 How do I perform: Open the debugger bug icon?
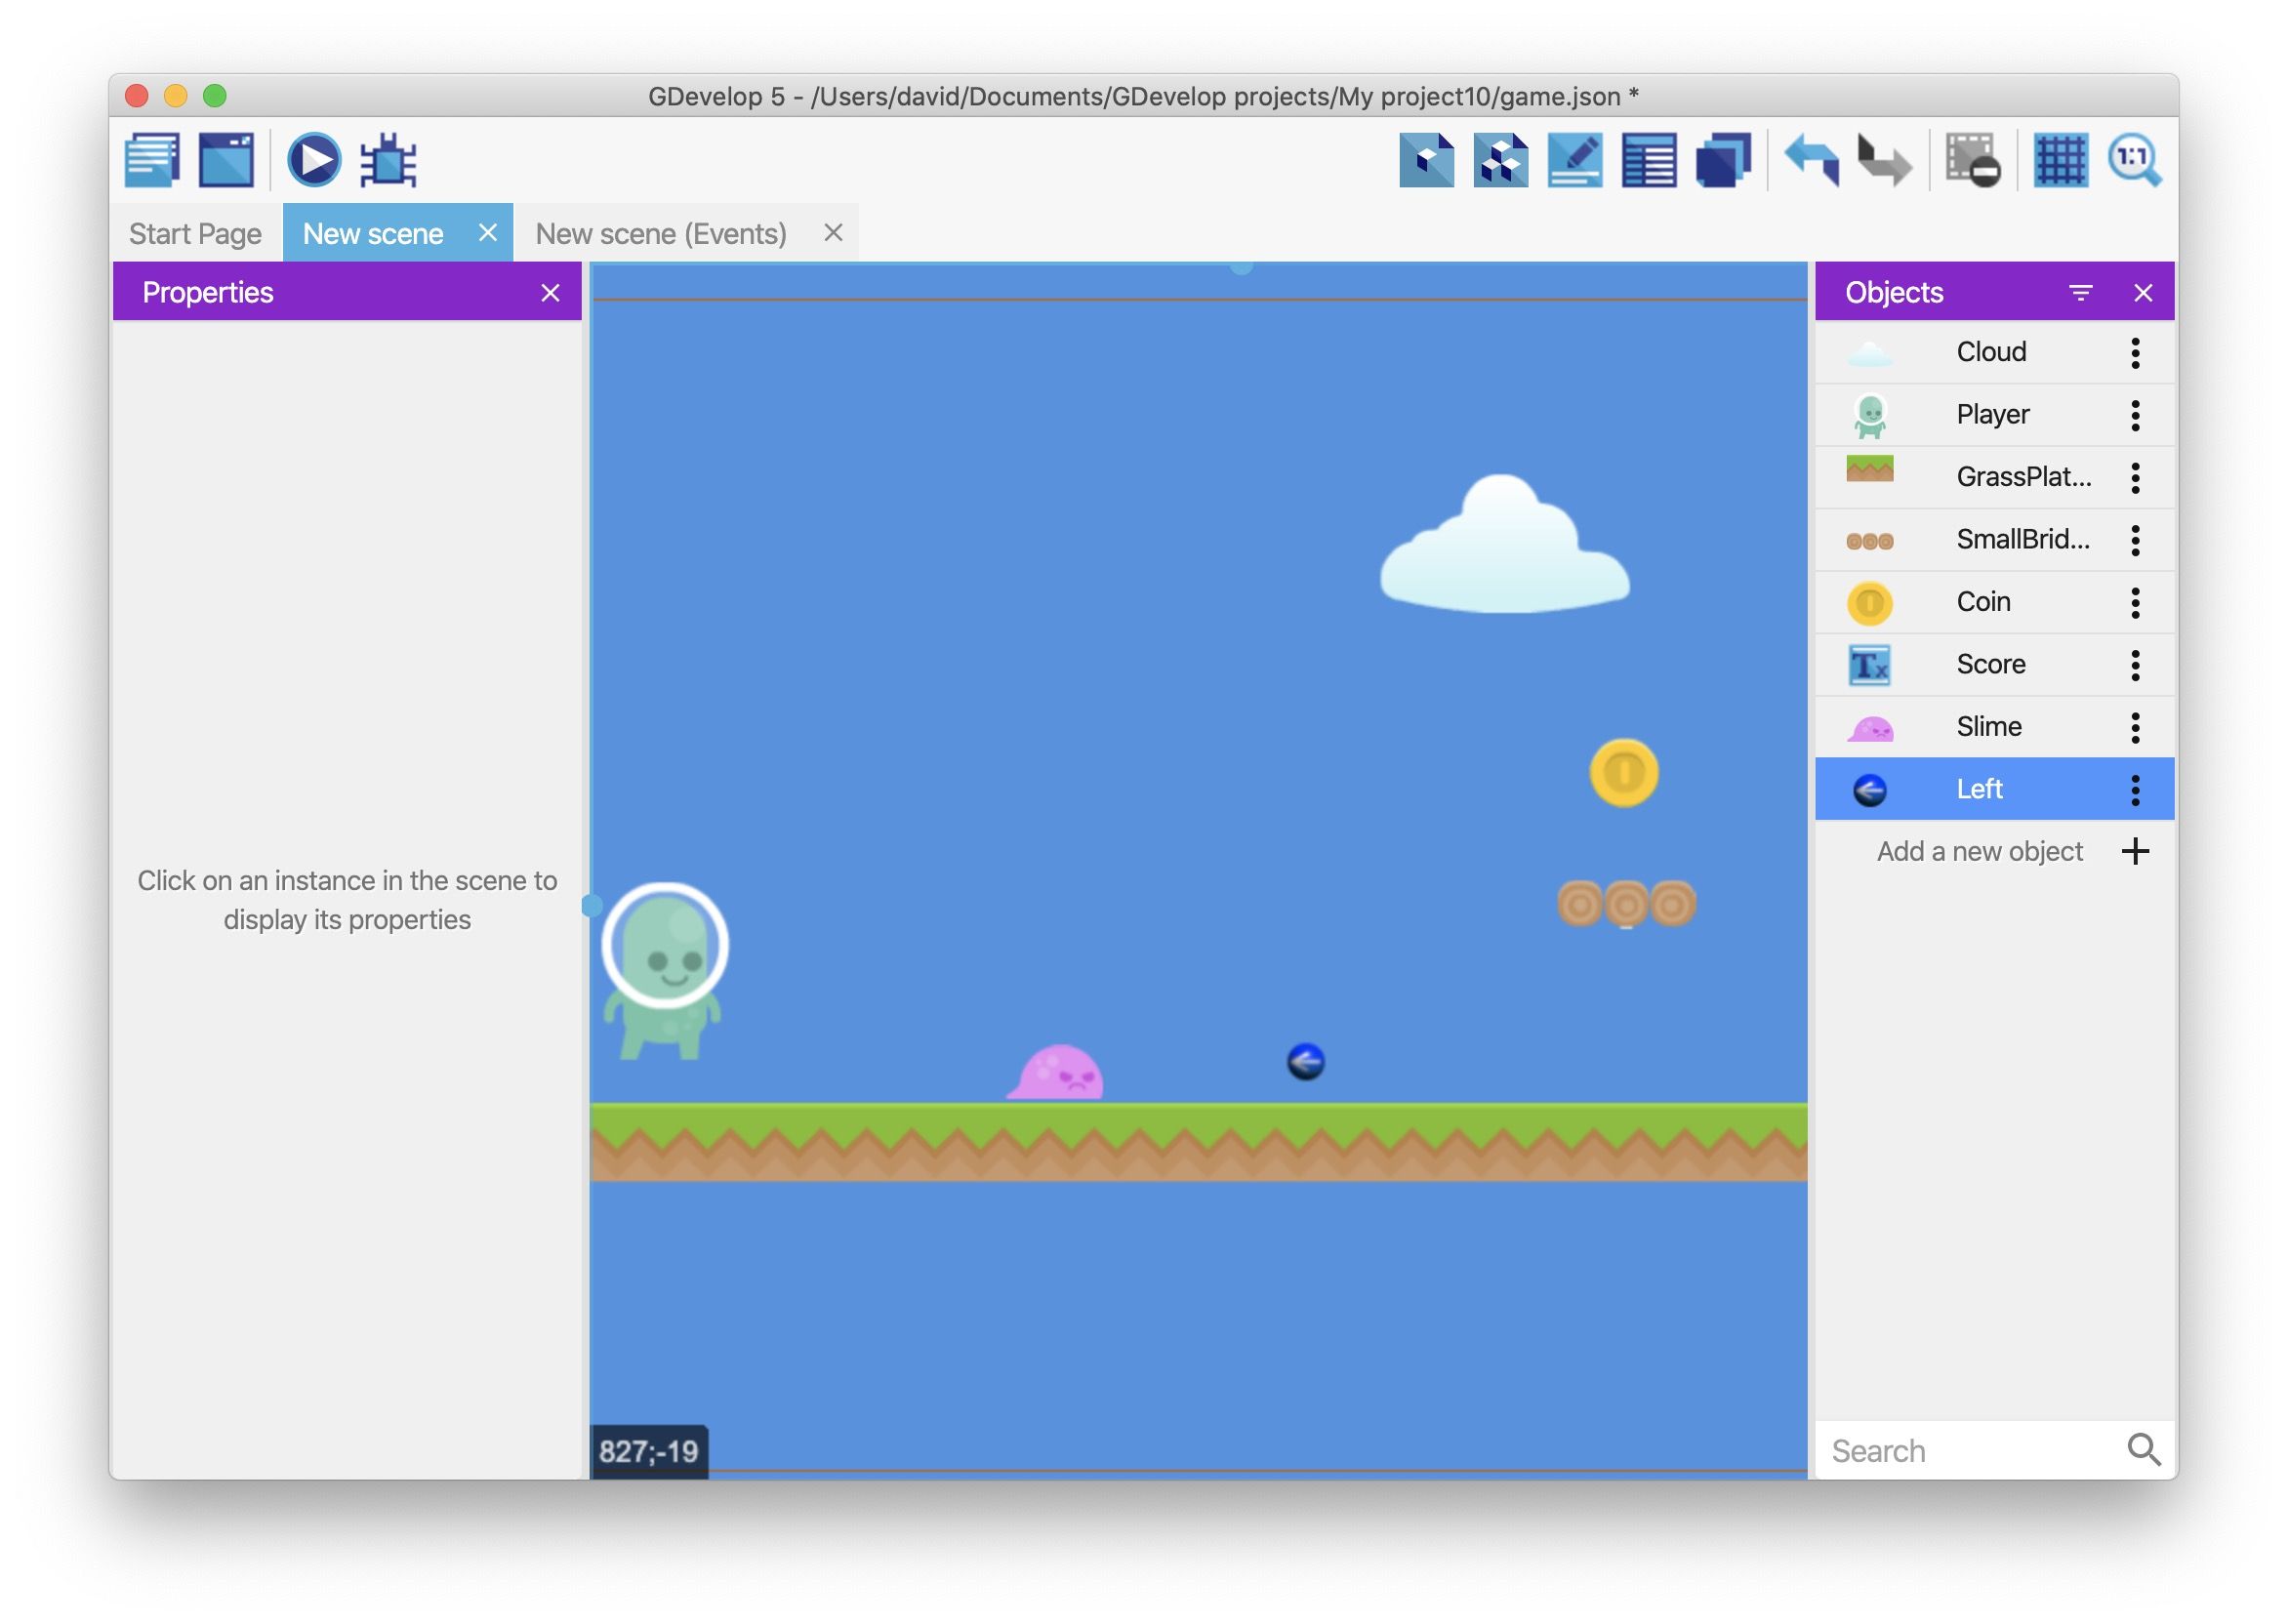[388, 160]
